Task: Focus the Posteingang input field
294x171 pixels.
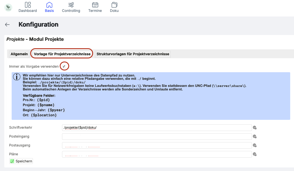Action: (157, 137)
